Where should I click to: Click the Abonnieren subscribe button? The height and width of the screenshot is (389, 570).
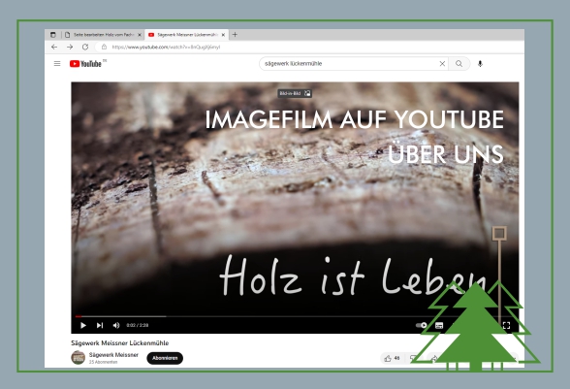pyautogui.click(x=165, y=358)
